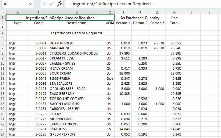This screenshot has width=221, height=138.
Task: Select column J header
Action: coord(209,13)
